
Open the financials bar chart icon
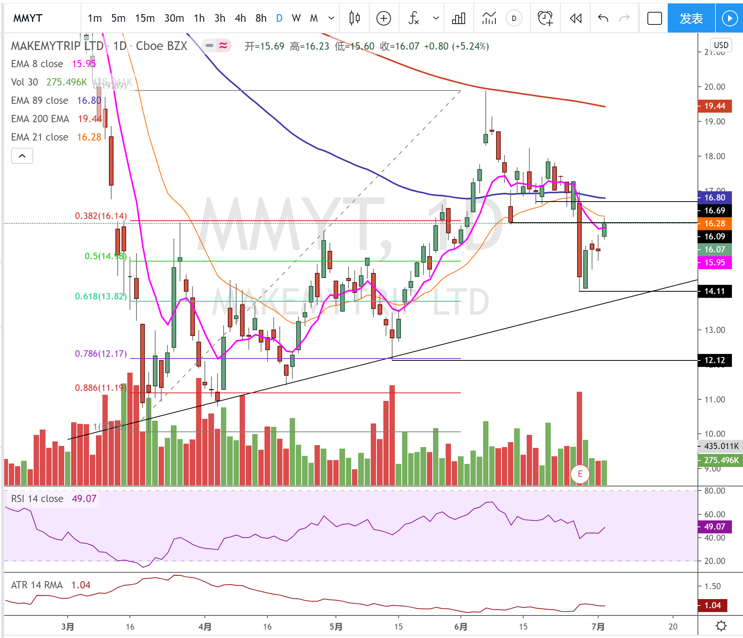[458, 18]
